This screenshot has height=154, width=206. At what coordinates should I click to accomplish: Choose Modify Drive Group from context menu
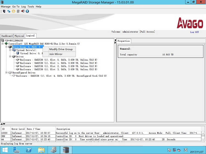click(x=61, y=49)
